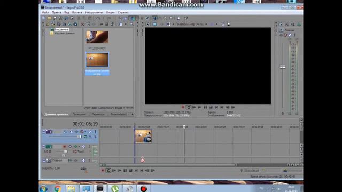Start media preview in project media toolbar
The width and height of the screenshot is (342, 192).
[101, 25]
